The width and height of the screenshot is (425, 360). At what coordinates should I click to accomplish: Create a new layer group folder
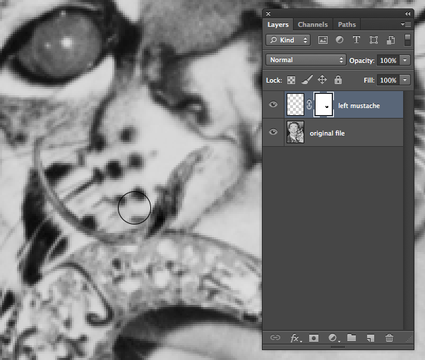(352, 338)
